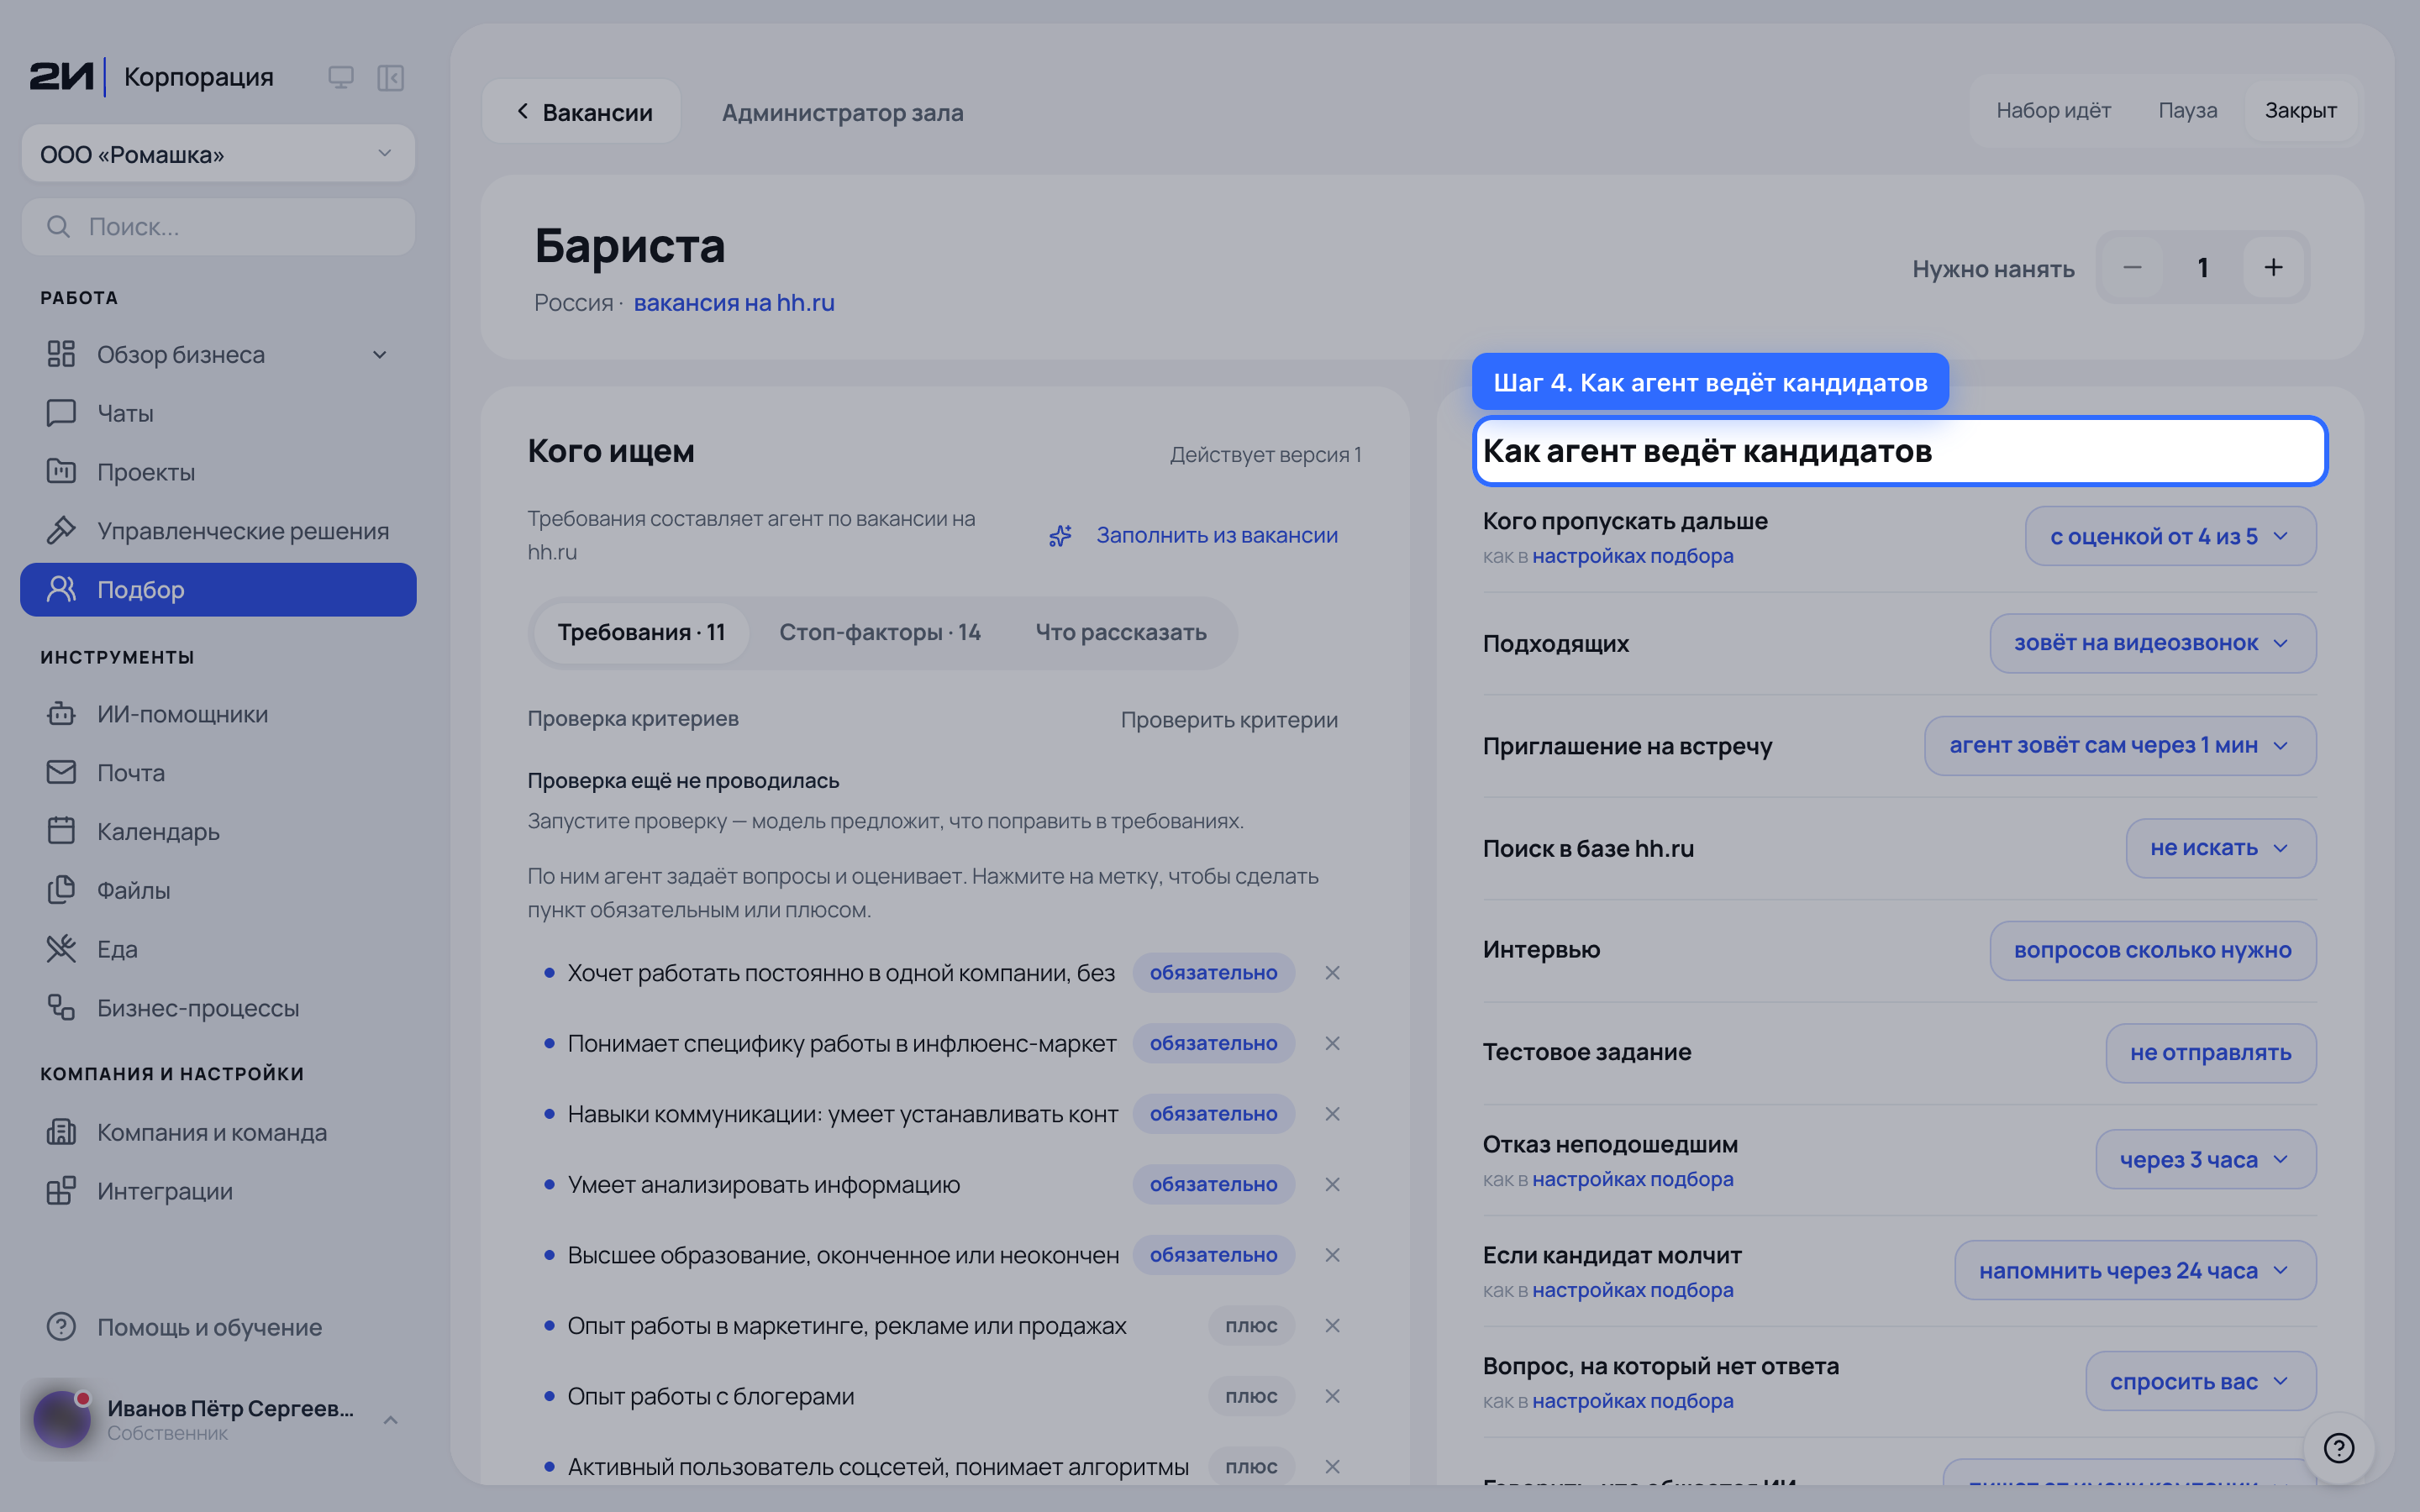The height and width of the screenshot is (1512, 2420).
Task: Open the ООО «Ромашка» company dropdown
Action: [x=218, y=154]
